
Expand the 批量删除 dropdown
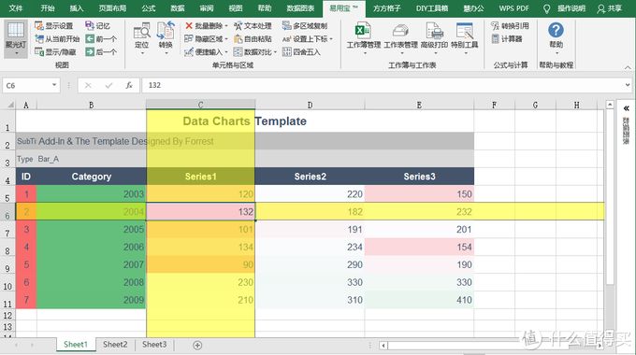pos(226,26)
